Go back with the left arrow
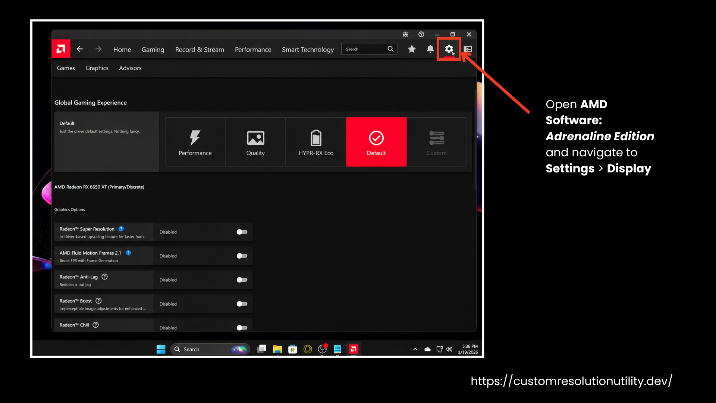The height and width of the screenshot is (403, 716). click(x=79, y=49)
